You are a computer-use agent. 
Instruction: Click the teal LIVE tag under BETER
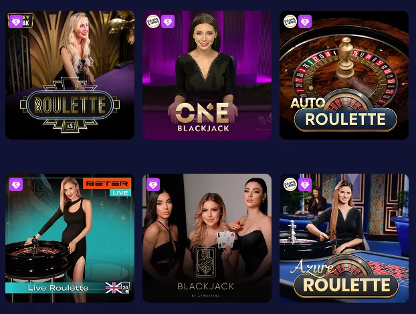point(120,192)
